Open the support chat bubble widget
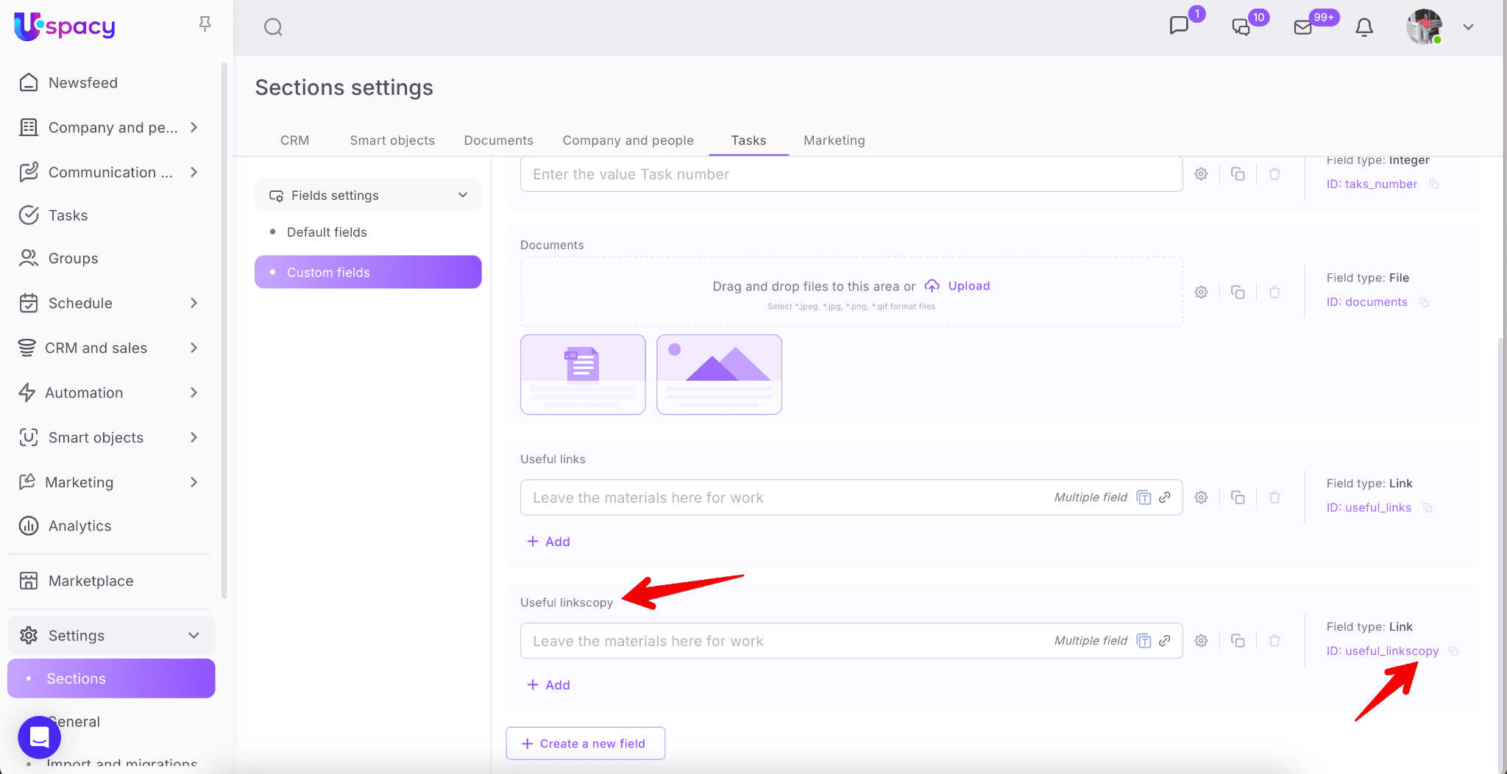The height and width of the screenshot is (774, 1507). 40,737
